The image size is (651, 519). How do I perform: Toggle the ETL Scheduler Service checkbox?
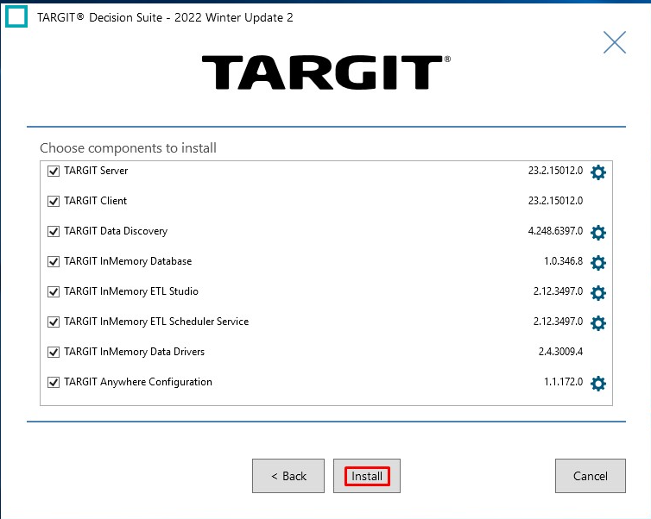(x=54, y=322)
